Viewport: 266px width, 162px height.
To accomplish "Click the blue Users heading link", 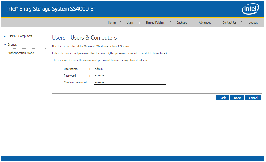I will point(59,38).
